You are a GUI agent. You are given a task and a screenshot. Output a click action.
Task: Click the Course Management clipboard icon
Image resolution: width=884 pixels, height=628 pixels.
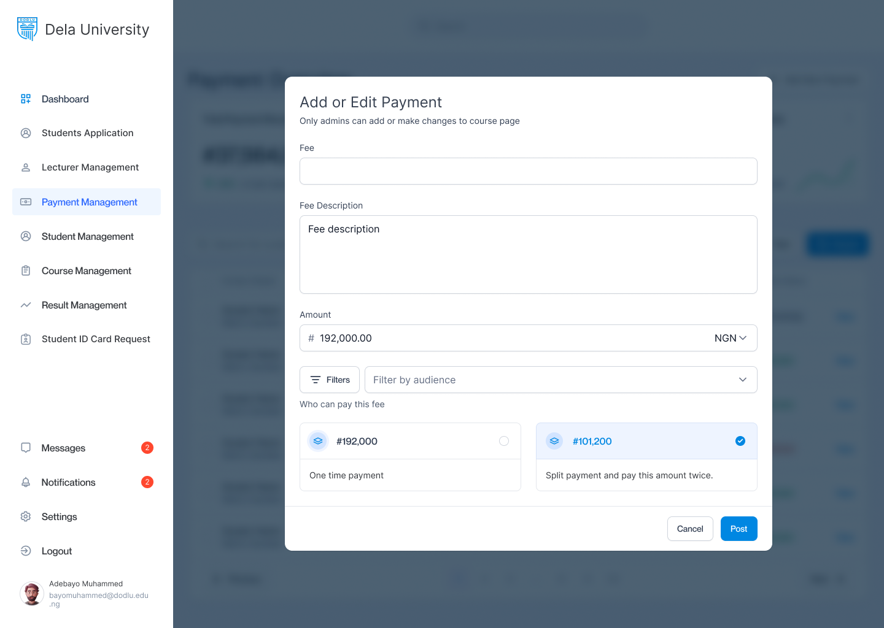click(26, 270)
